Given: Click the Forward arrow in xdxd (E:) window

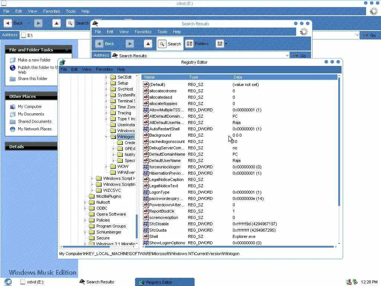Looking at the screenshot, I should (x=38, y=23).
